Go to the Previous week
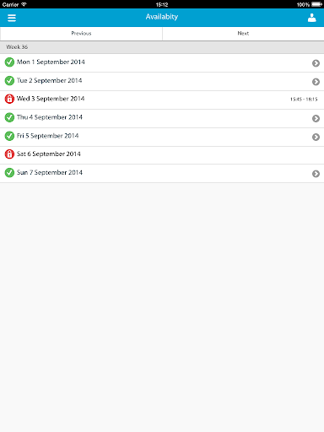 (81, 34)
